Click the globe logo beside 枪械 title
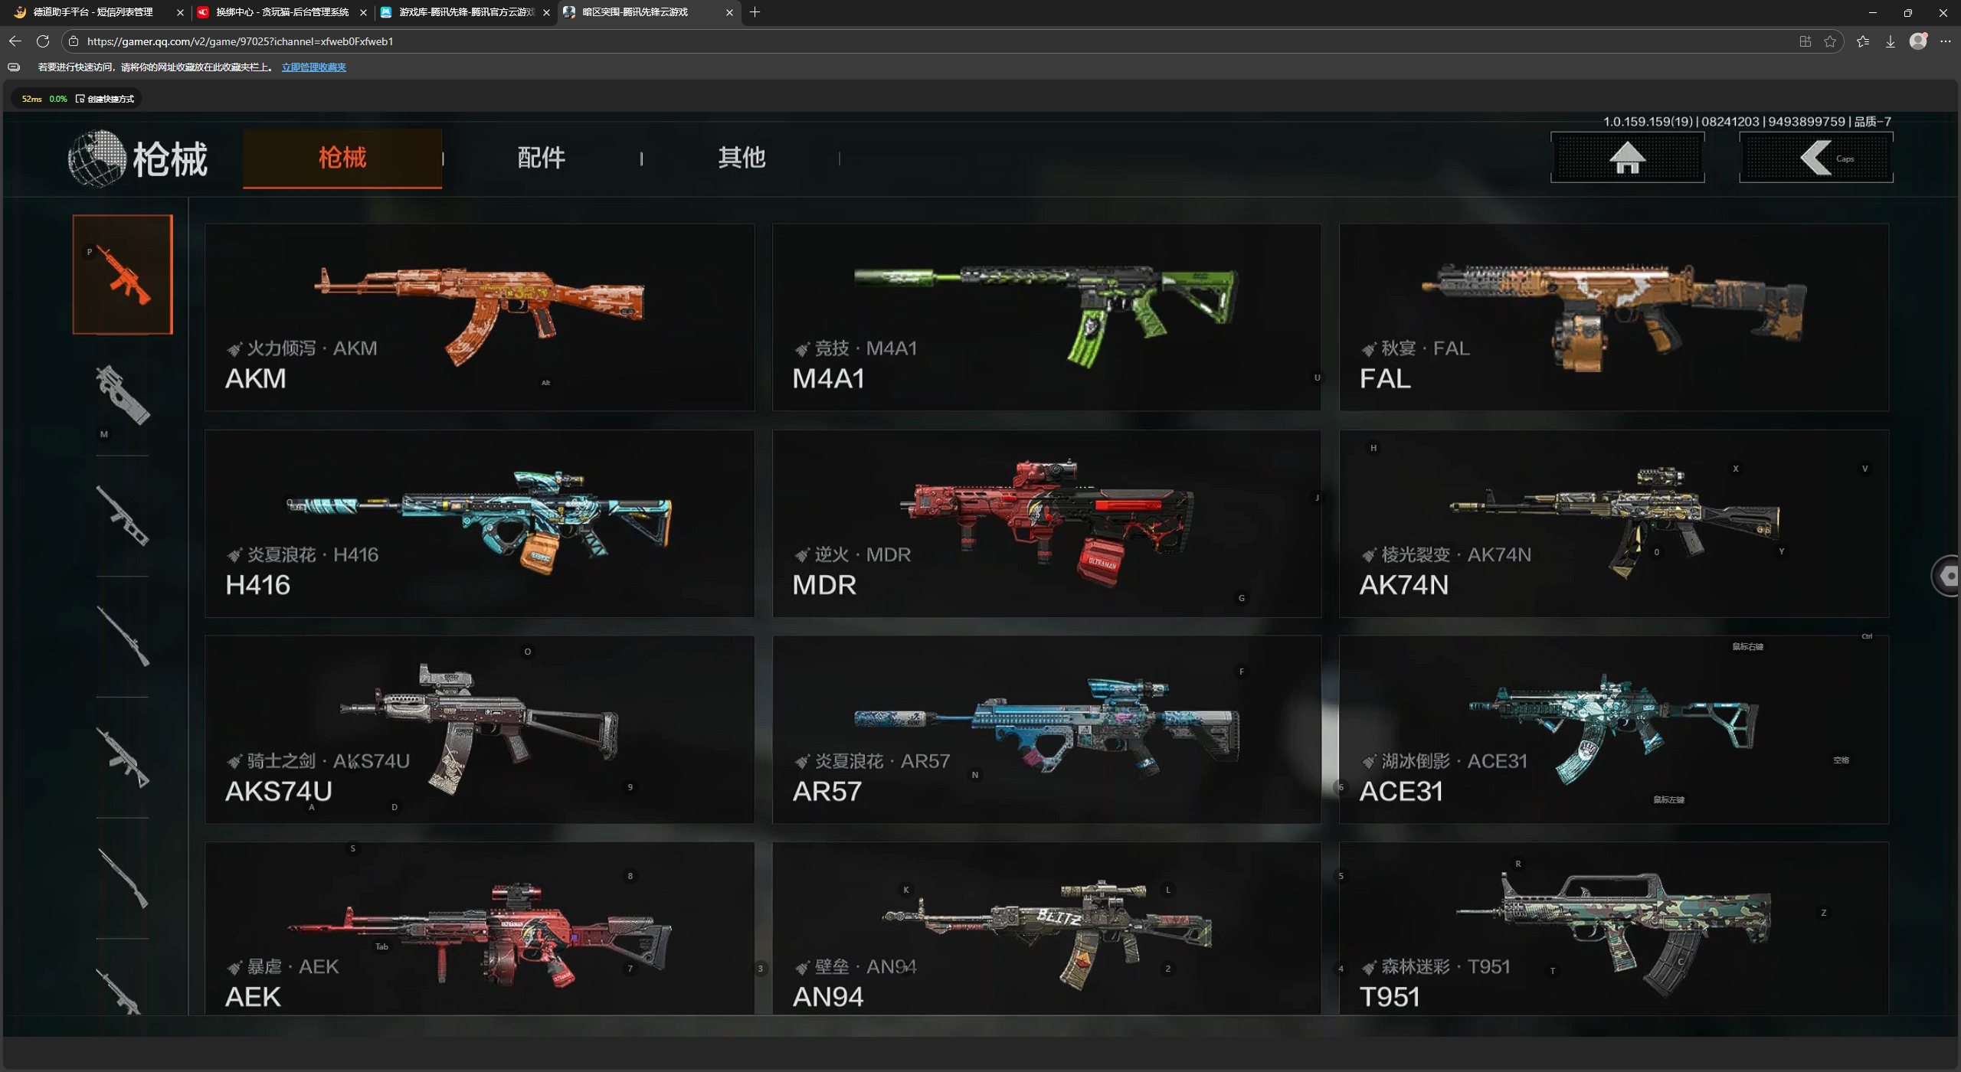Image resolution: width=1961 pixels, height=1072 pixels. click(x=97, y=159)
